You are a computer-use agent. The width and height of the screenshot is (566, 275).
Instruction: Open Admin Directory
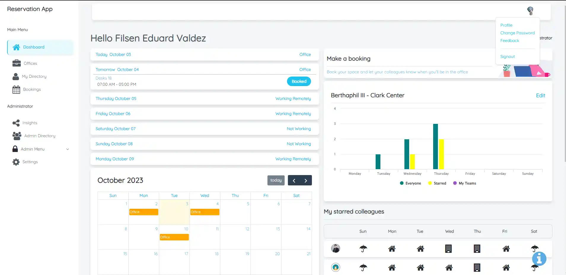[40, 136]
